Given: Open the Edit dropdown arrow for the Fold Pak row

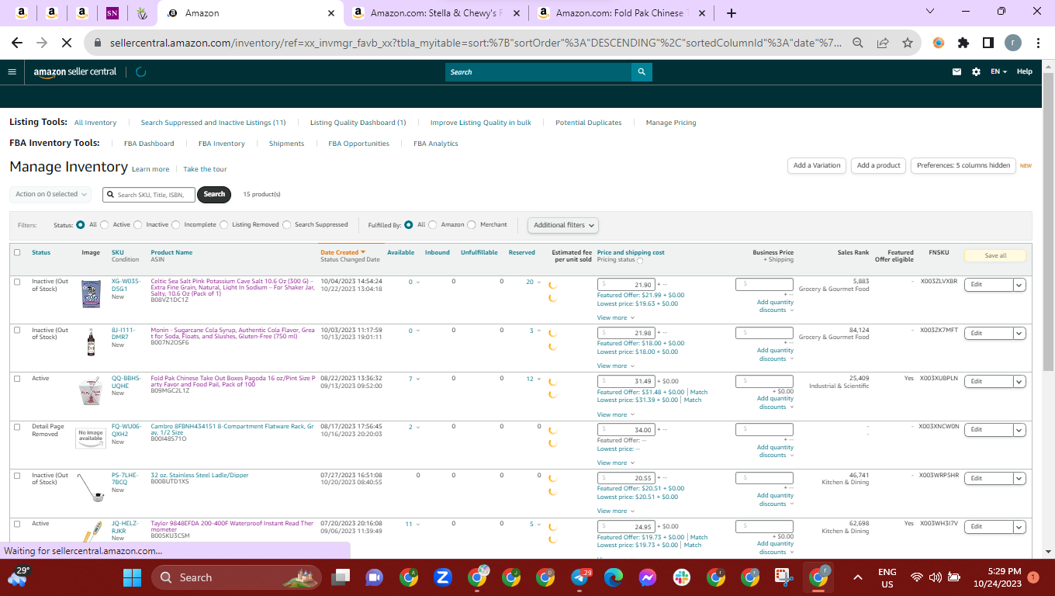Looking at the screenshot, I should click(x=1019, y=382).
